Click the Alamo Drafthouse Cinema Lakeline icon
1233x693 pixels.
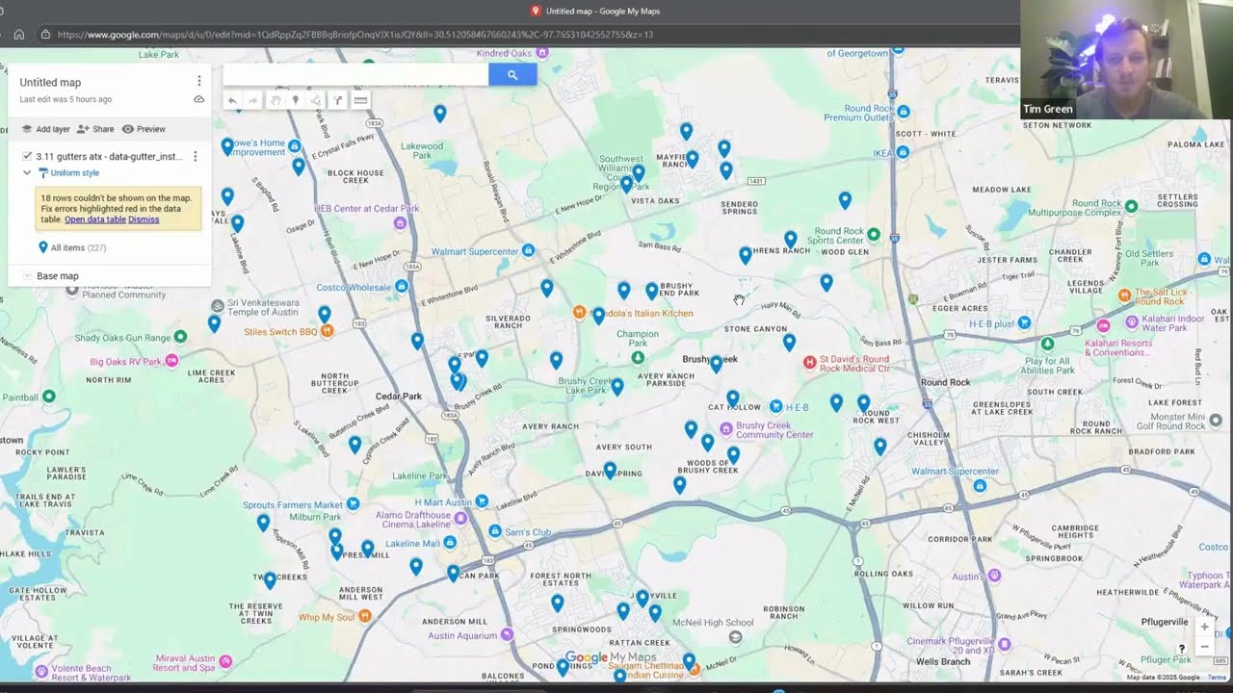click(460, 519)
